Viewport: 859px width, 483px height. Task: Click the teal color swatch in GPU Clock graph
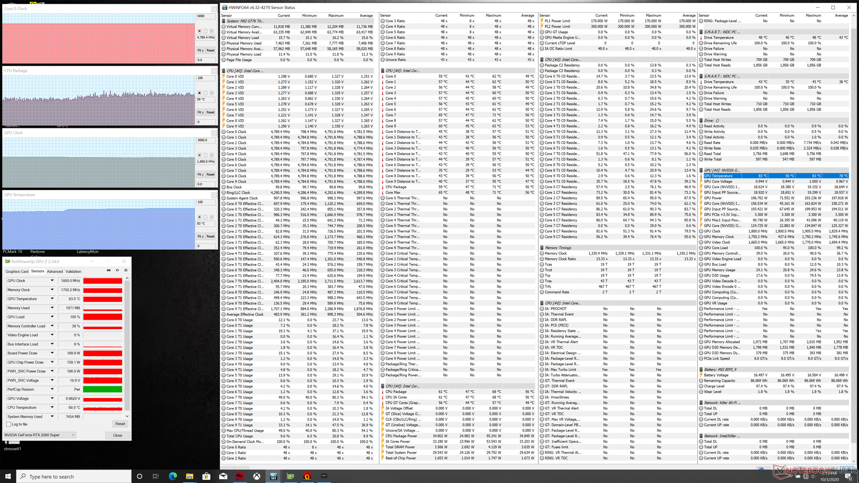(x=200, y=155)
